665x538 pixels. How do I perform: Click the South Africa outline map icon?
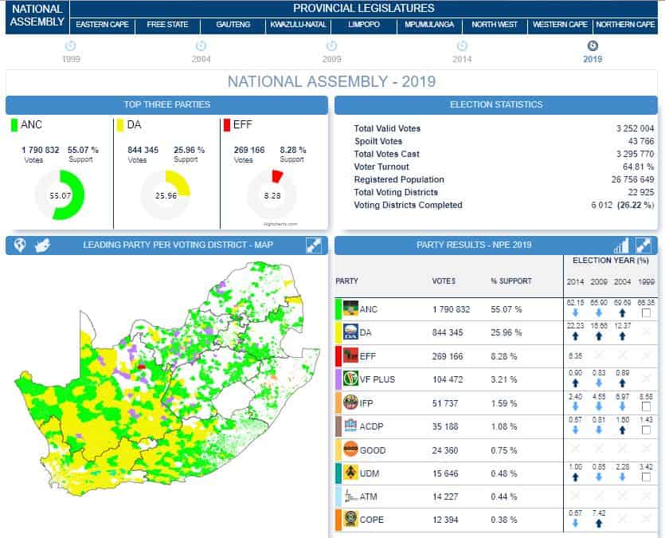tap(42, 245)
